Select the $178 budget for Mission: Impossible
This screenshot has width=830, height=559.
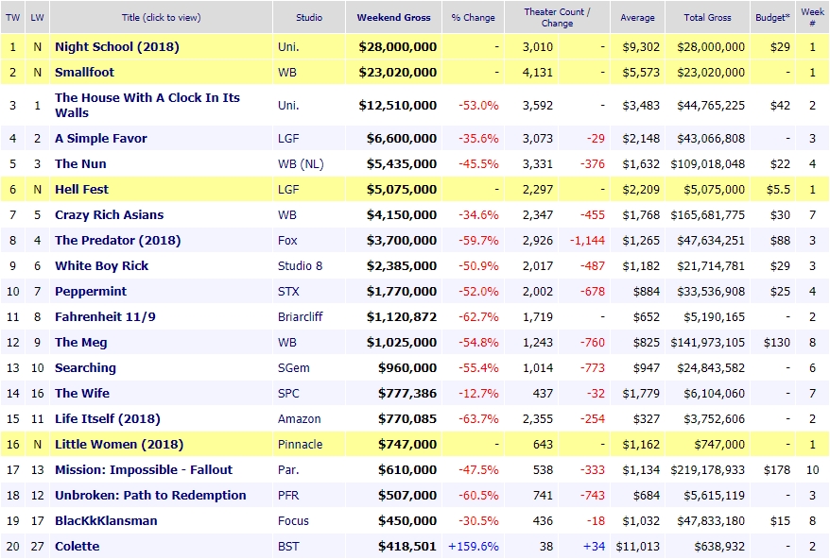point(776,469)
